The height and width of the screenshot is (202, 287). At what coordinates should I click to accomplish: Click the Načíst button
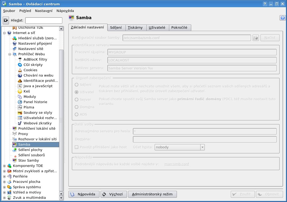coord(270,38)
